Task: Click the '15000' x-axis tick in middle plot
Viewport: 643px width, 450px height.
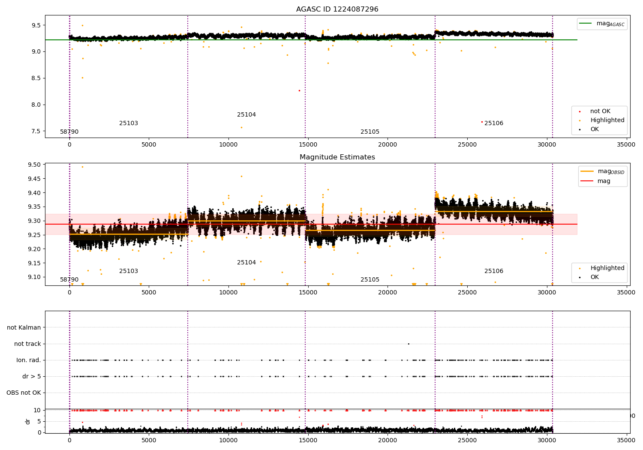Action: (x=308, y=293)
